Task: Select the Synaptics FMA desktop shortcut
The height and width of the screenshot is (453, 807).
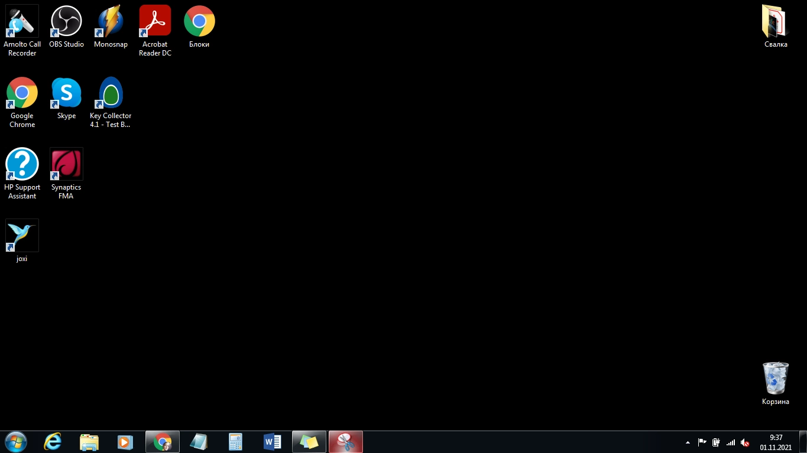Action: pyautogui.click(x=66, y=174)
